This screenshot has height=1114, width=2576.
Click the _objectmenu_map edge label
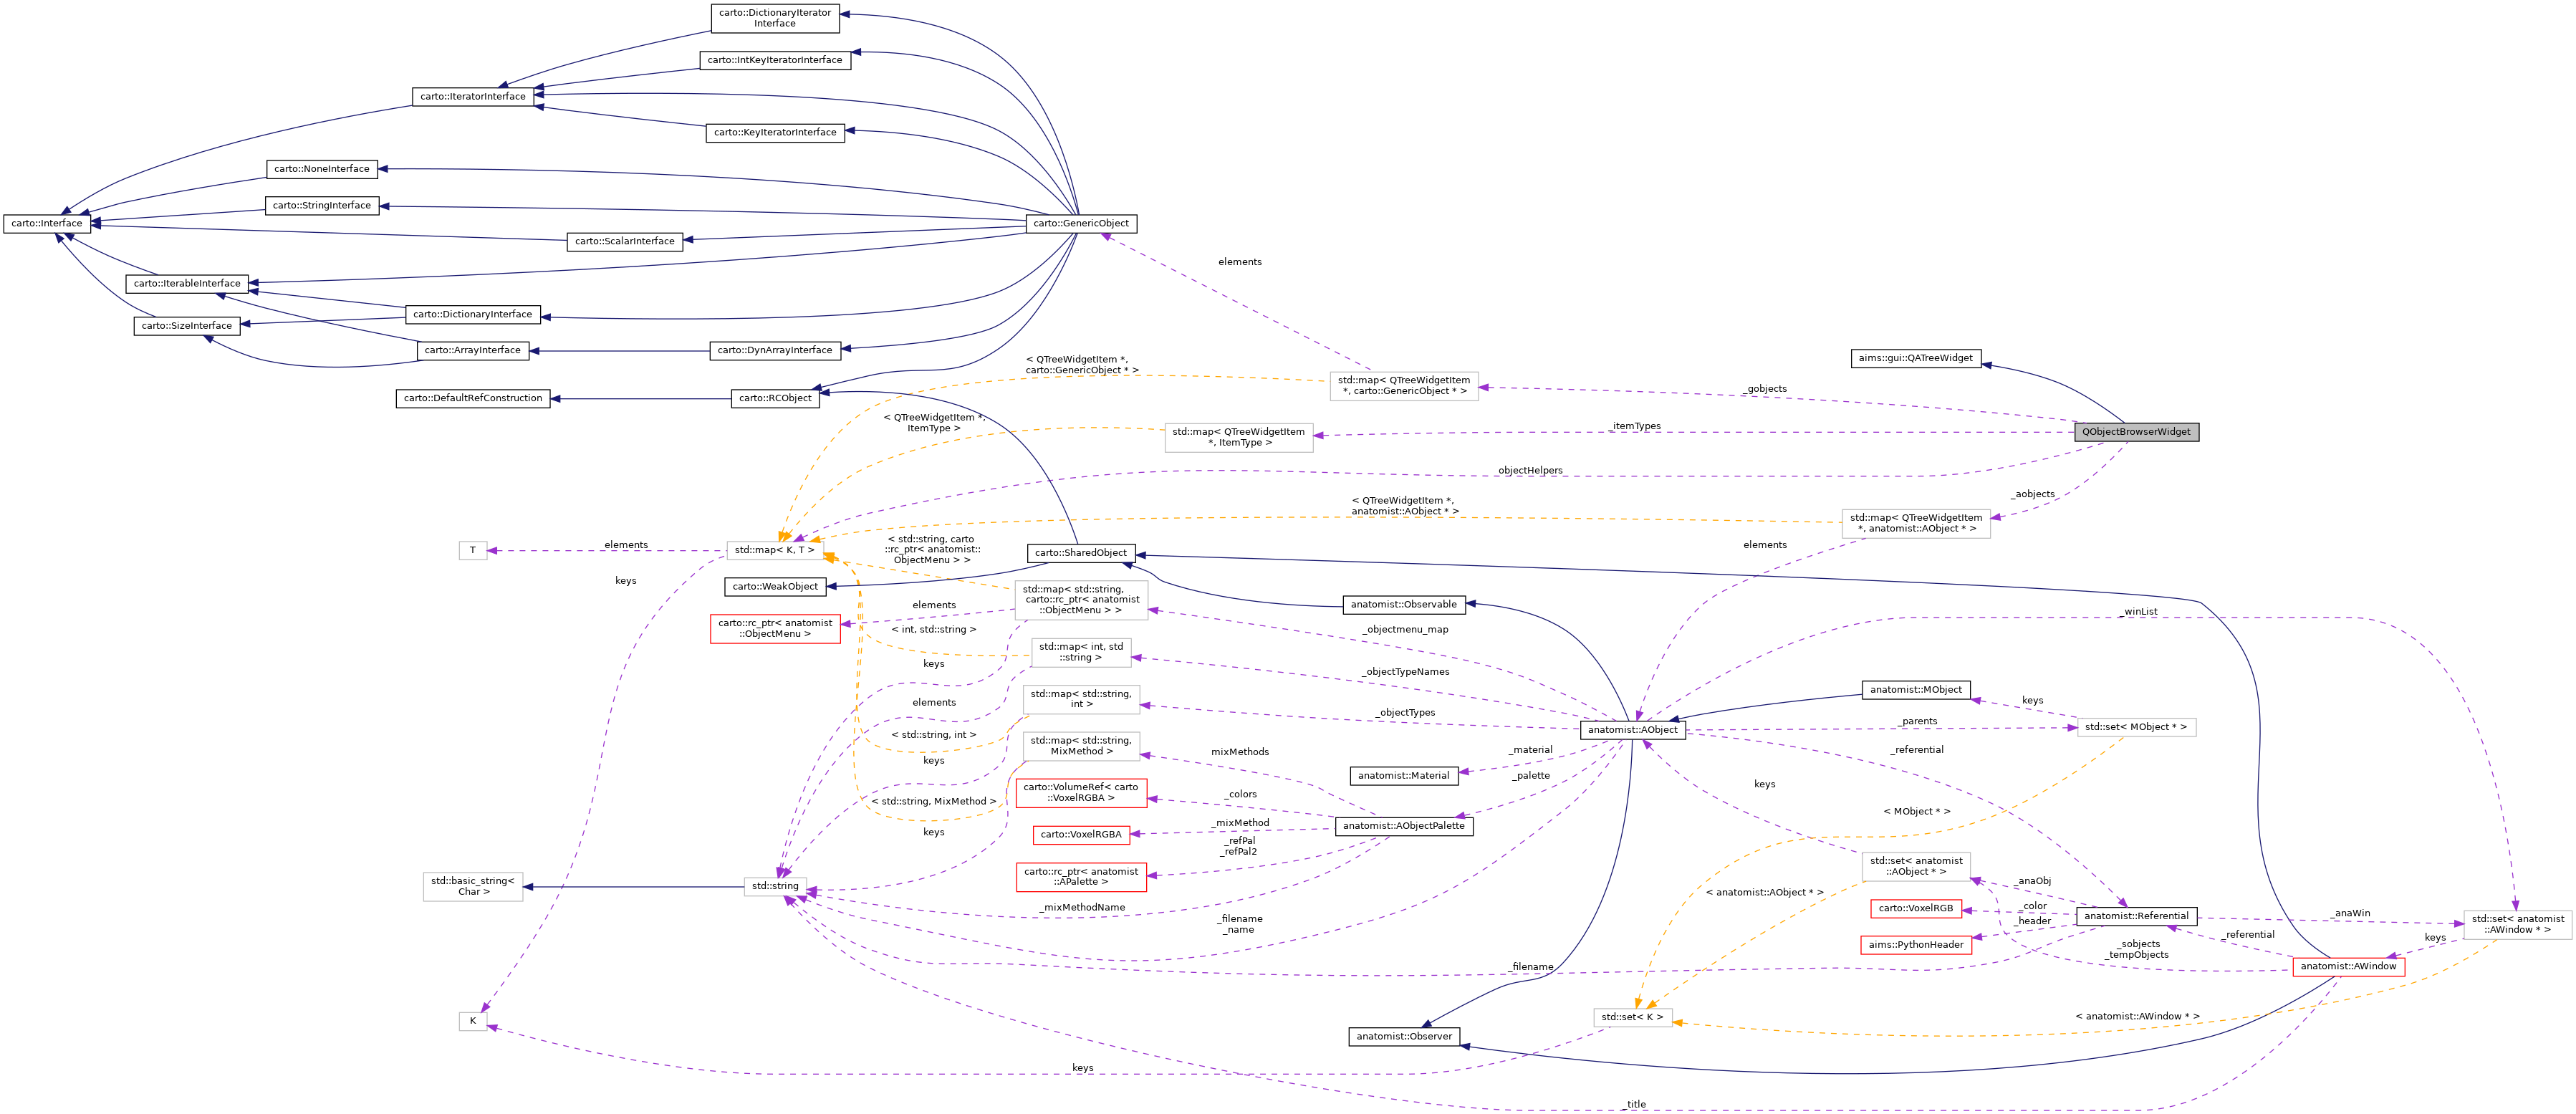point(1405,630)
